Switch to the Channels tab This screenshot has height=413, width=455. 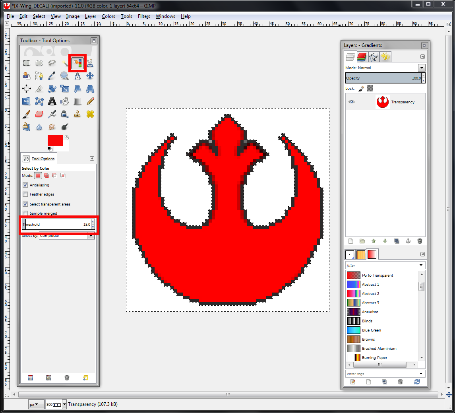click(362, 57)
